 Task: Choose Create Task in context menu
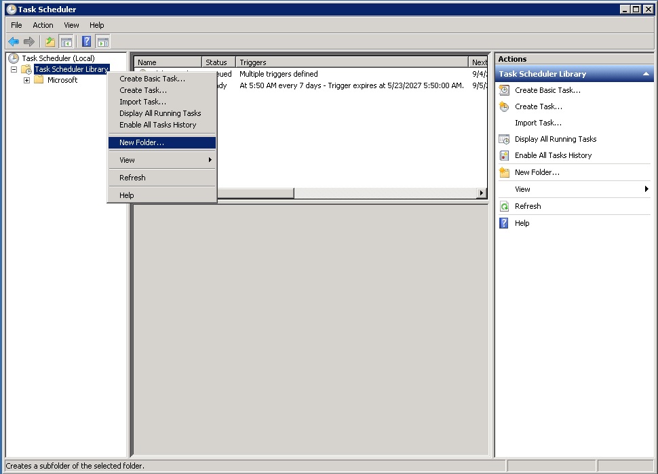tap(162, 90)
